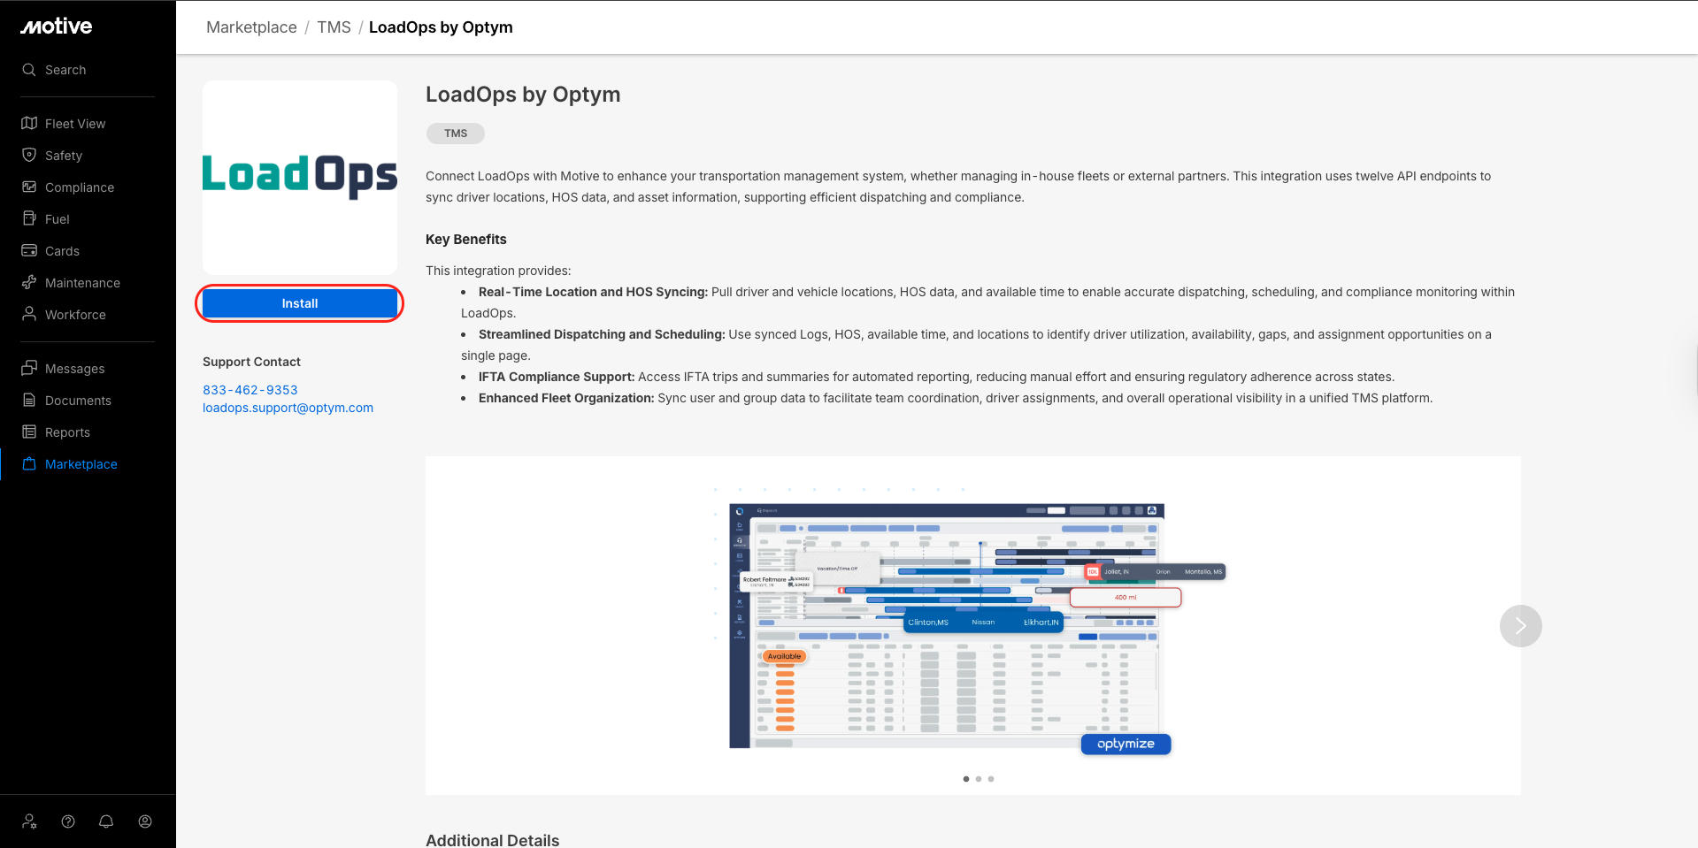Open Messages in the sidebar
The width and height of the screenshot is (1698, 848).
coord(74,369)
